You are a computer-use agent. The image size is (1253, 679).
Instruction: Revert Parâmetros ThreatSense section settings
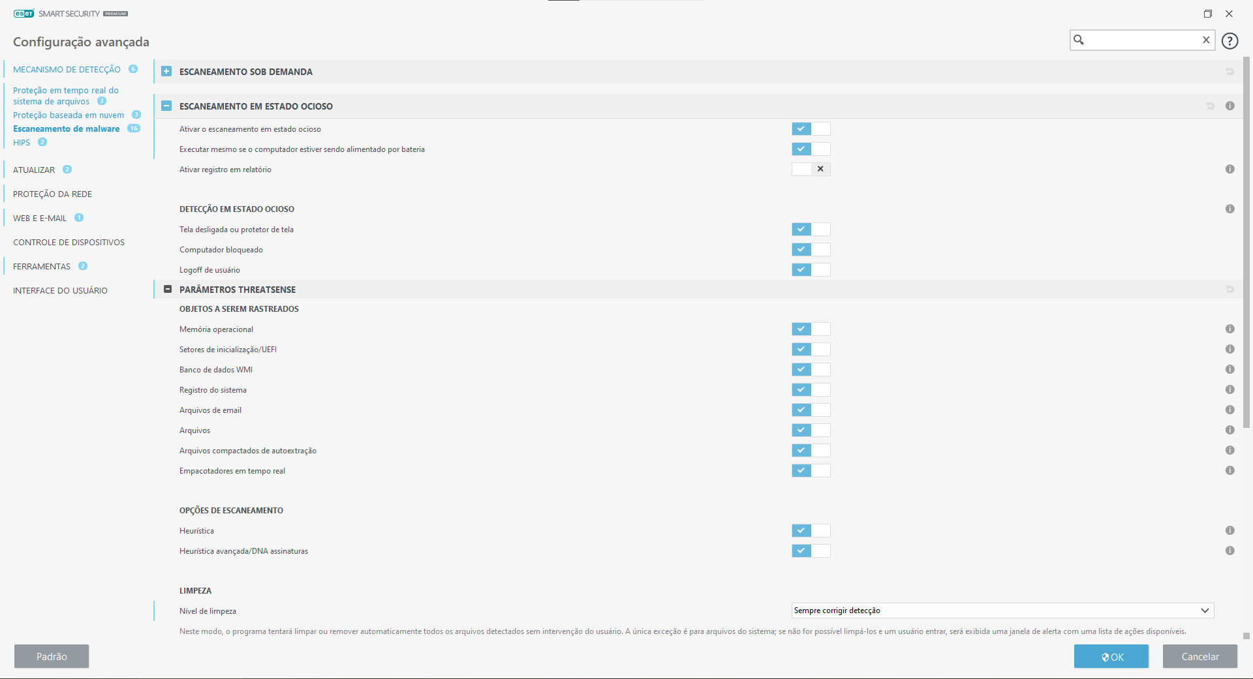[x=1230, y=290]
